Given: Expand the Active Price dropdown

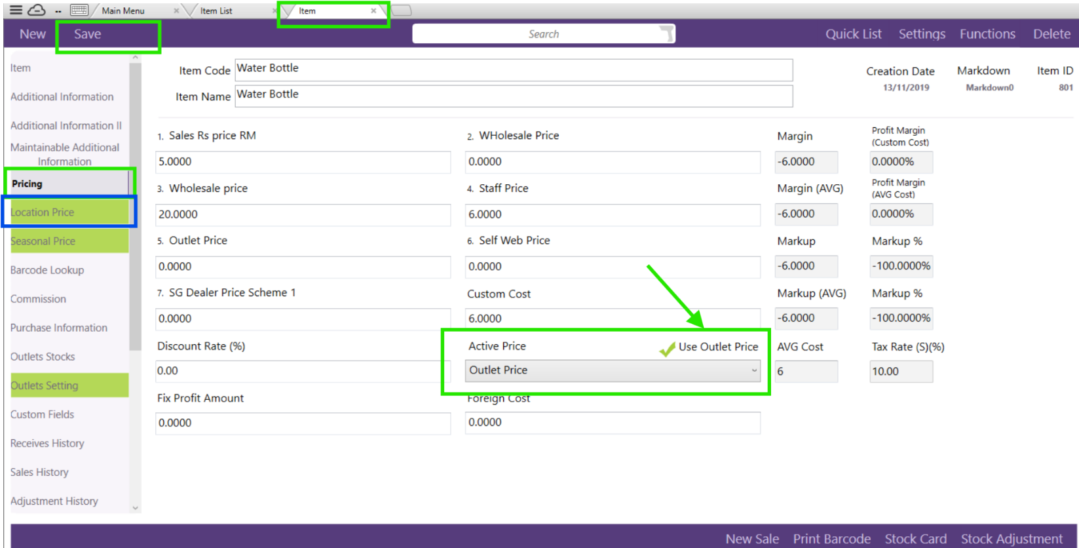Looking at the screenshot, I should [x=753, y=370].
